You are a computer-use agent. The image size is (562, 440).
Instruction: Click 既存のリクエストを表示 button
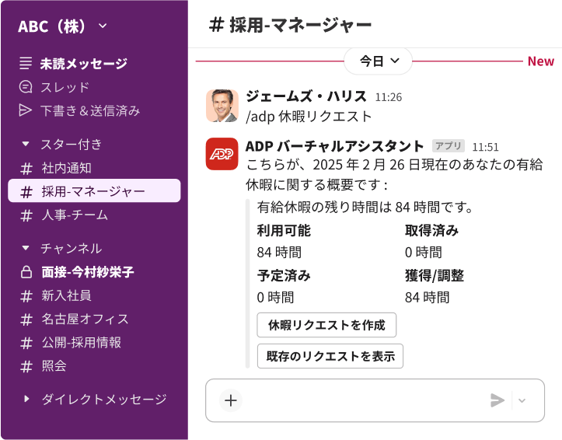[330, 356]
